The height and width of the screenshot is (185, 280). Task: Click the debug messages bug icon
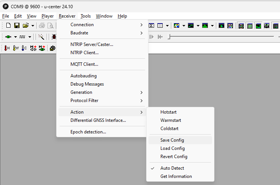[54, 37]
